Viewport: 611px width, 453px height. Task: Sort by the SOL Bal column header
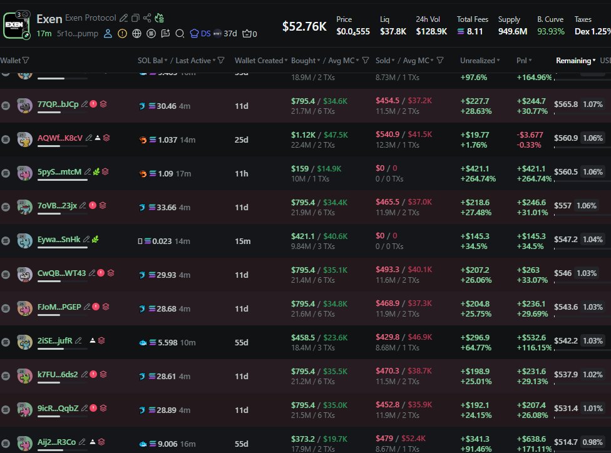tap(152, 61)
